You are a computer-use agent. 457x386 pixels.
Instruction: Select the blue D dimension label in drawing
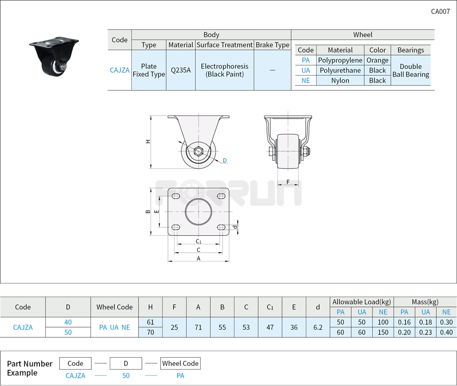225,160
